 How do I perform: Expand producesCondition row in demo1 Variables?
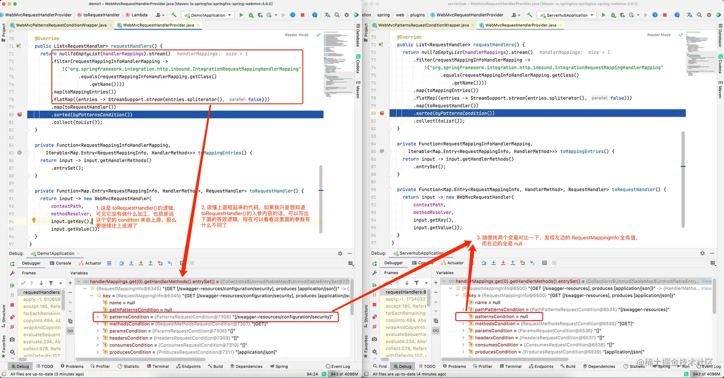(x=98, y=352)
